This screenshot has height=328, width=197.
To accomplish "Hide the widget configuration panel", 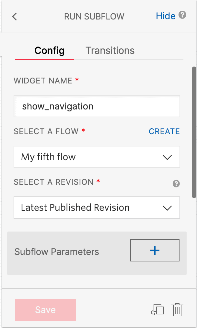I will (x=166, y=16).
